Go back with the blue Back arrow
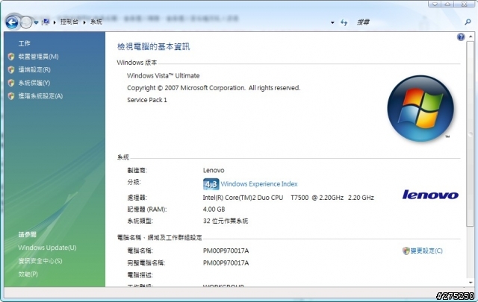The image size is (478, 302). coord(12,22)
